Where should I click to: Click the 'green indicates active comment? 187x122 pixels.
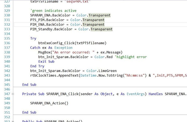pos(53,11)
